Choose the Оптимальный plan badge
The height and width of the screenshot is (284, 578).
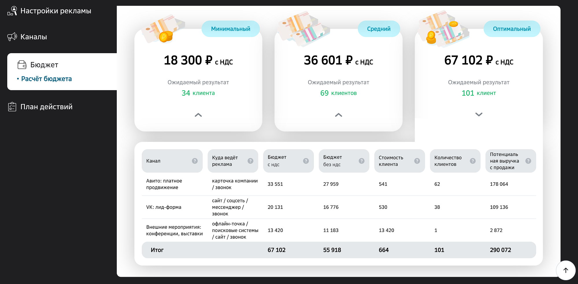pos(512,29)
